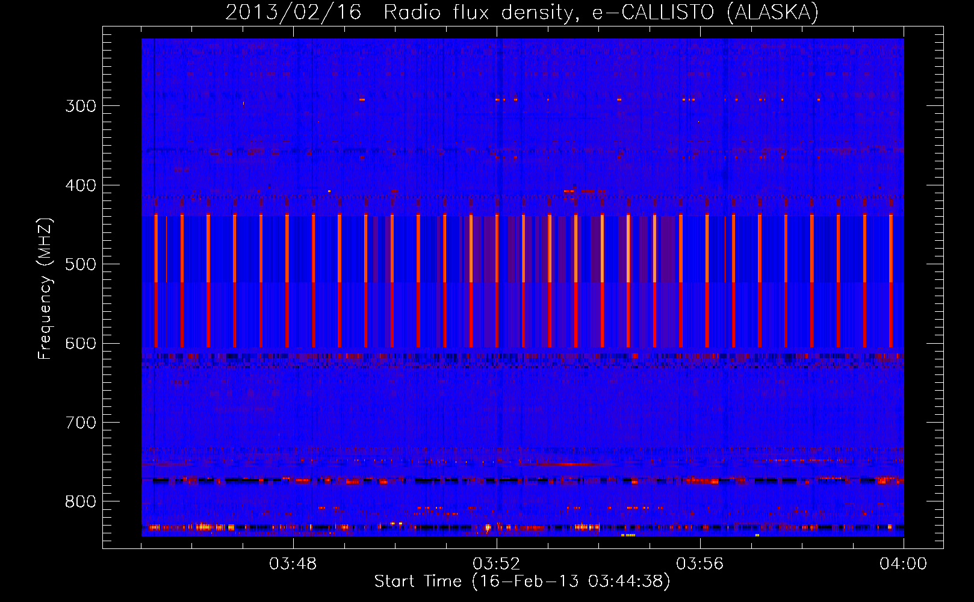Click the 'Frequency (MHZ)' axis label
The height and width of the screenshot is (602, 974).
tap(45, 289)
